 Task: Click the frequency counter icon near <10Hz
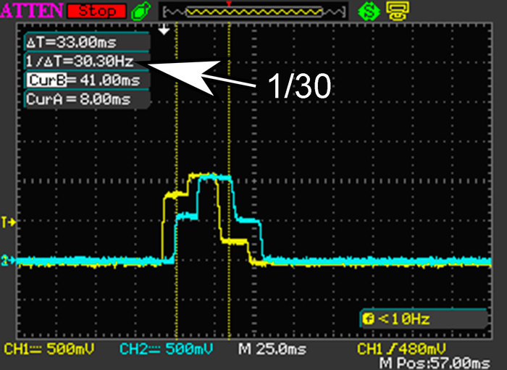pos(367,319)
